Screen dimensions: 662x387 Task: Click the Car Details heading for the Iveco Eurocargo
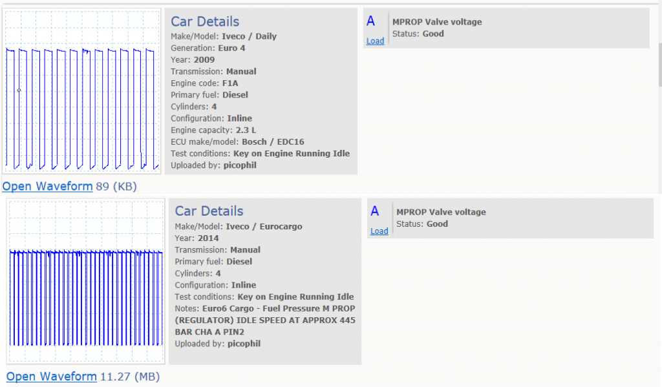click(x=209, y=211)
